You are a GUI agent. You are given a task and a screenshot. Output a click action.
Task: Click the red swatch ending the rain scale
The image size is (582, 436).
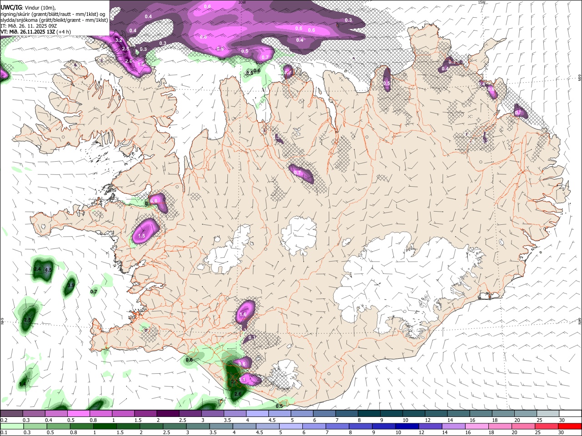pyautogui.click(x=570, y=426)
